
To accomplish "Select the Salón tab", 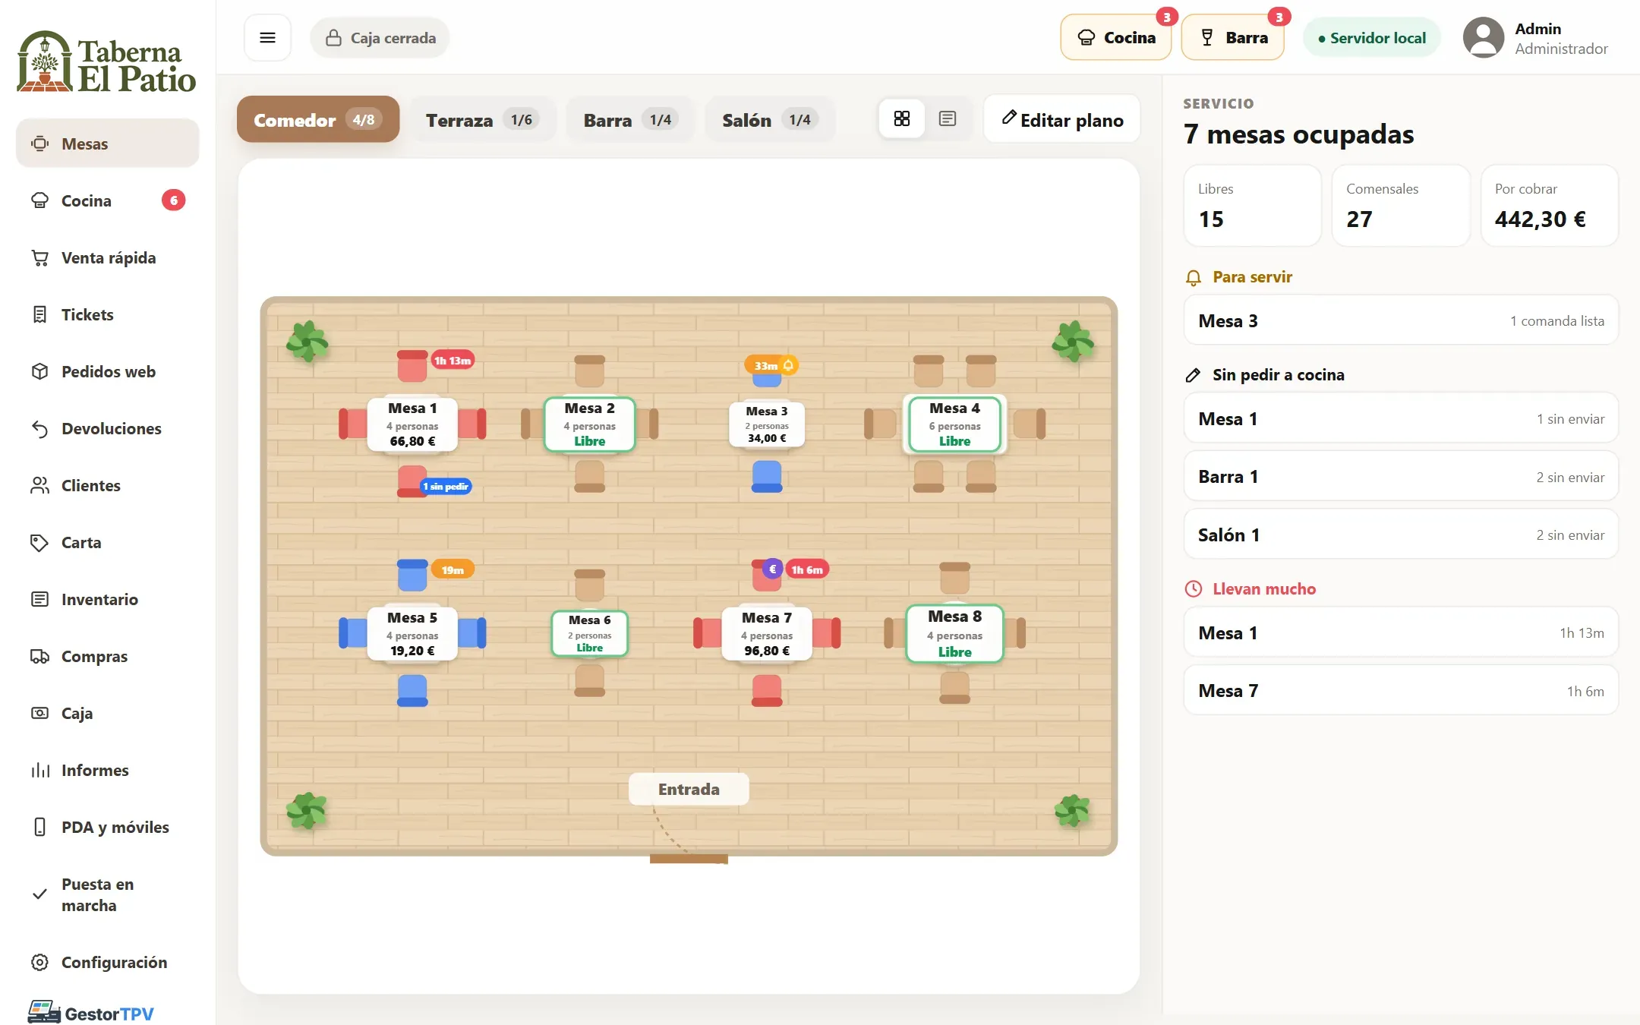I will point(769,120).
